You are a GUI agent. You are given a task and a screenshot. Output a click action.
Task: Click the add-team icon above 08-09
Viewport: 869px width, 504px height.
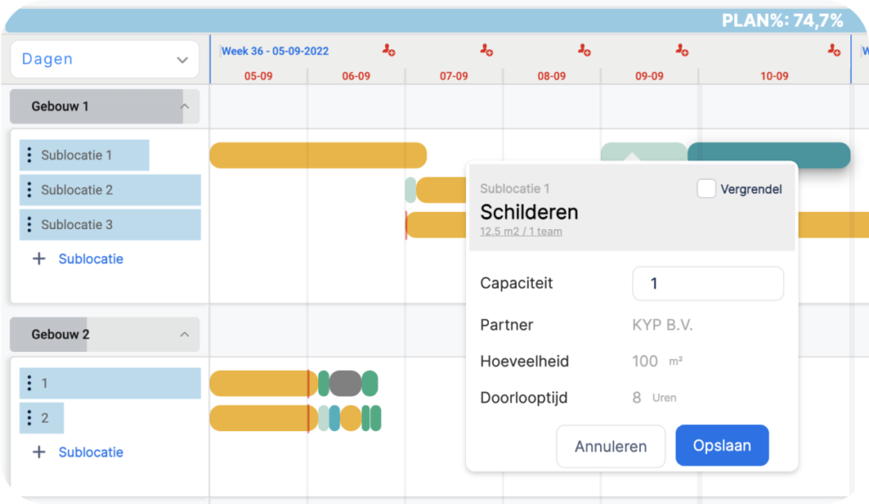pos(586,50)
